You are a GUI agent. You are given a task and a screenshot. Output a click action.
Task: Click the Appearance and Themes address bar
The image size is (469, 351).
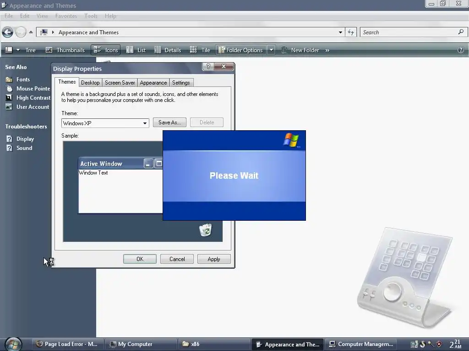point(190,32)
